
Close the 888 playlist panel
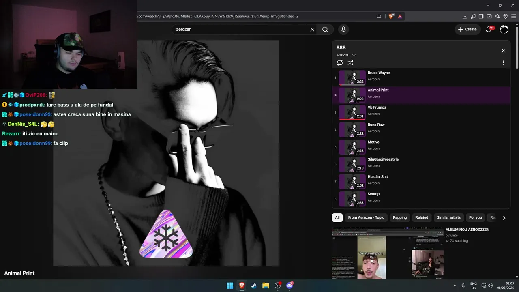503,51
